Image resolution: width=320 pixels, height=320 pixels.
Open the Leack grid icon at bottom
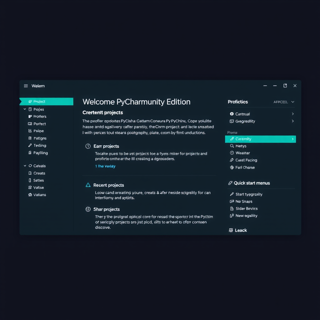click(x=231, y=230)
